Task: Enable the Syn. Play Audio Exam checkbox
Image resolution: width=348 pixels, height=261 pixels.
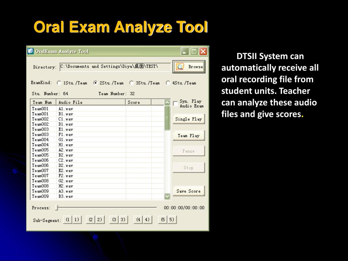Action: [x=175, y=104]
